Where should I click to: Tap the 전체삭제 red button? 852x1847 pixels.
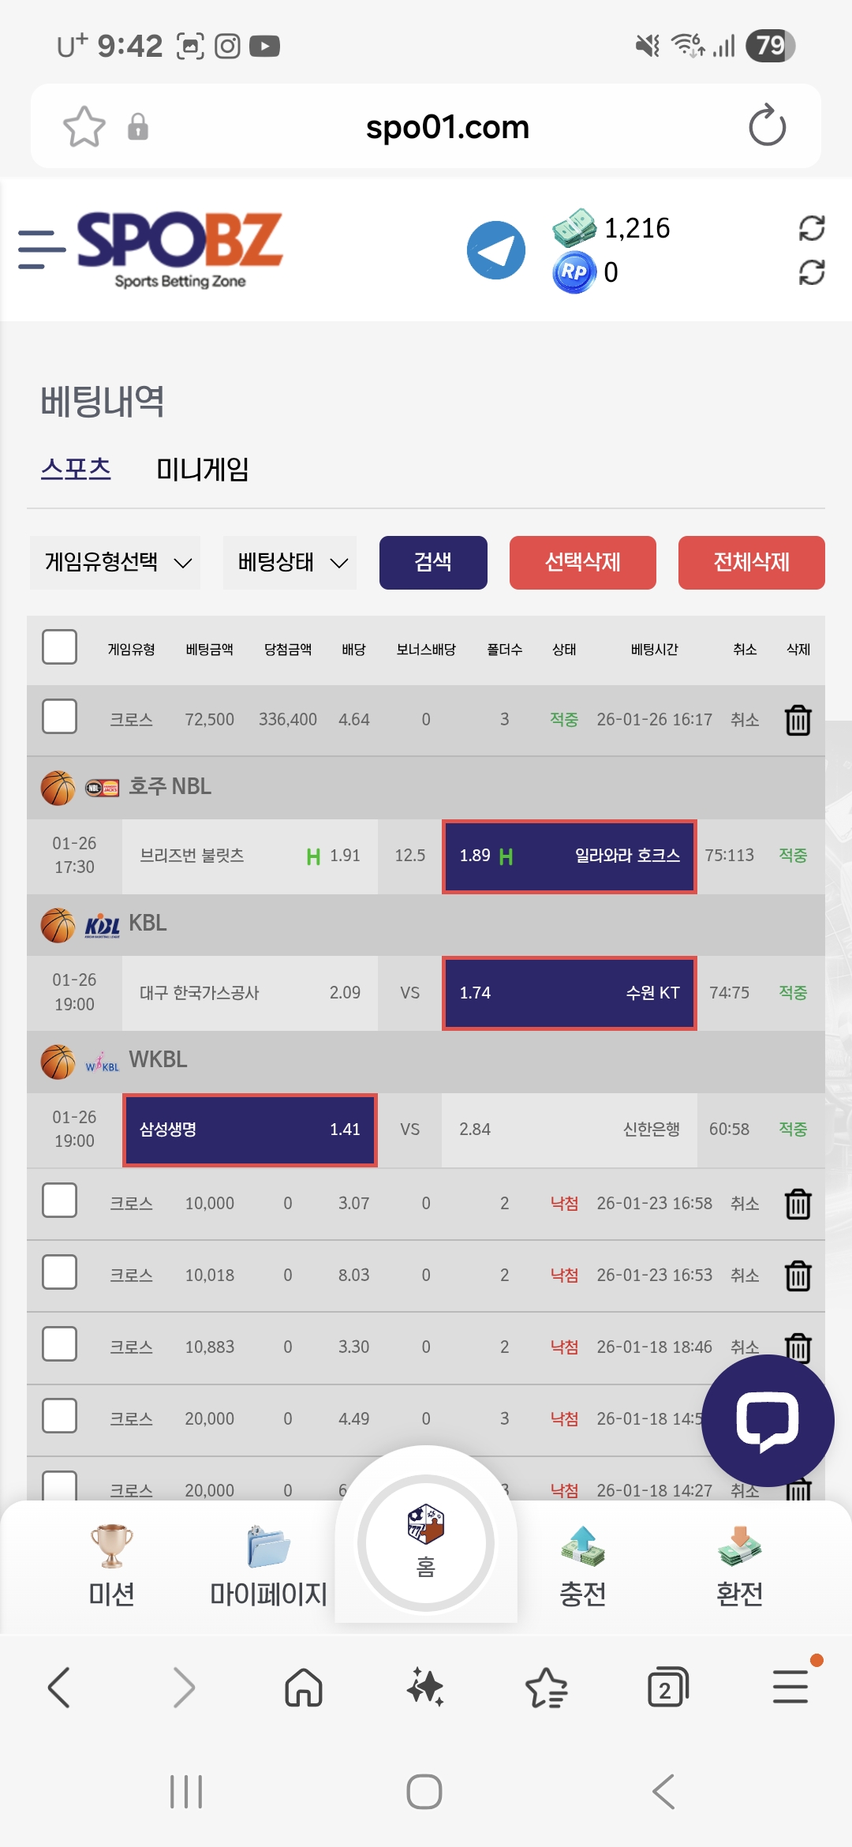(x=750, y=562)
